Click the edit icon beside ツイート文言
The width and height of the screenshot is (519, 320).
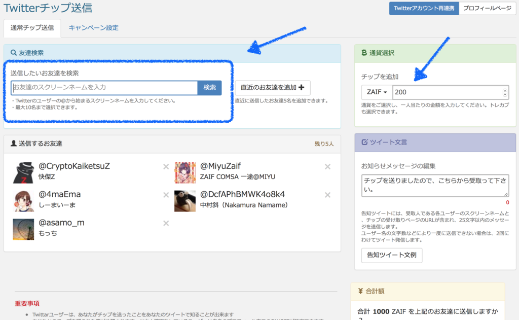[364, 142]
